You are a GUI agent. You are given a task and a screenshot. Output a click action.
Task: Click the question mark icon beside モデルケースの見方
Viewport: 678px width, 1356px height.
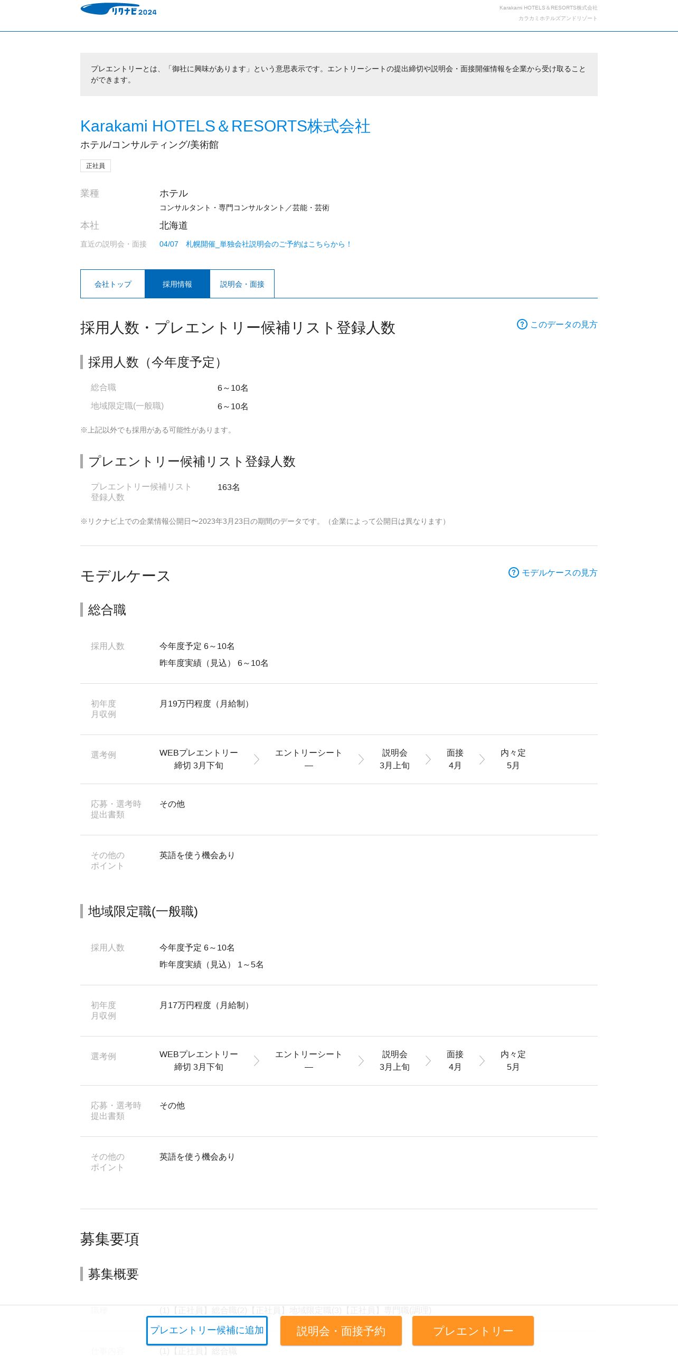(513, 572)
